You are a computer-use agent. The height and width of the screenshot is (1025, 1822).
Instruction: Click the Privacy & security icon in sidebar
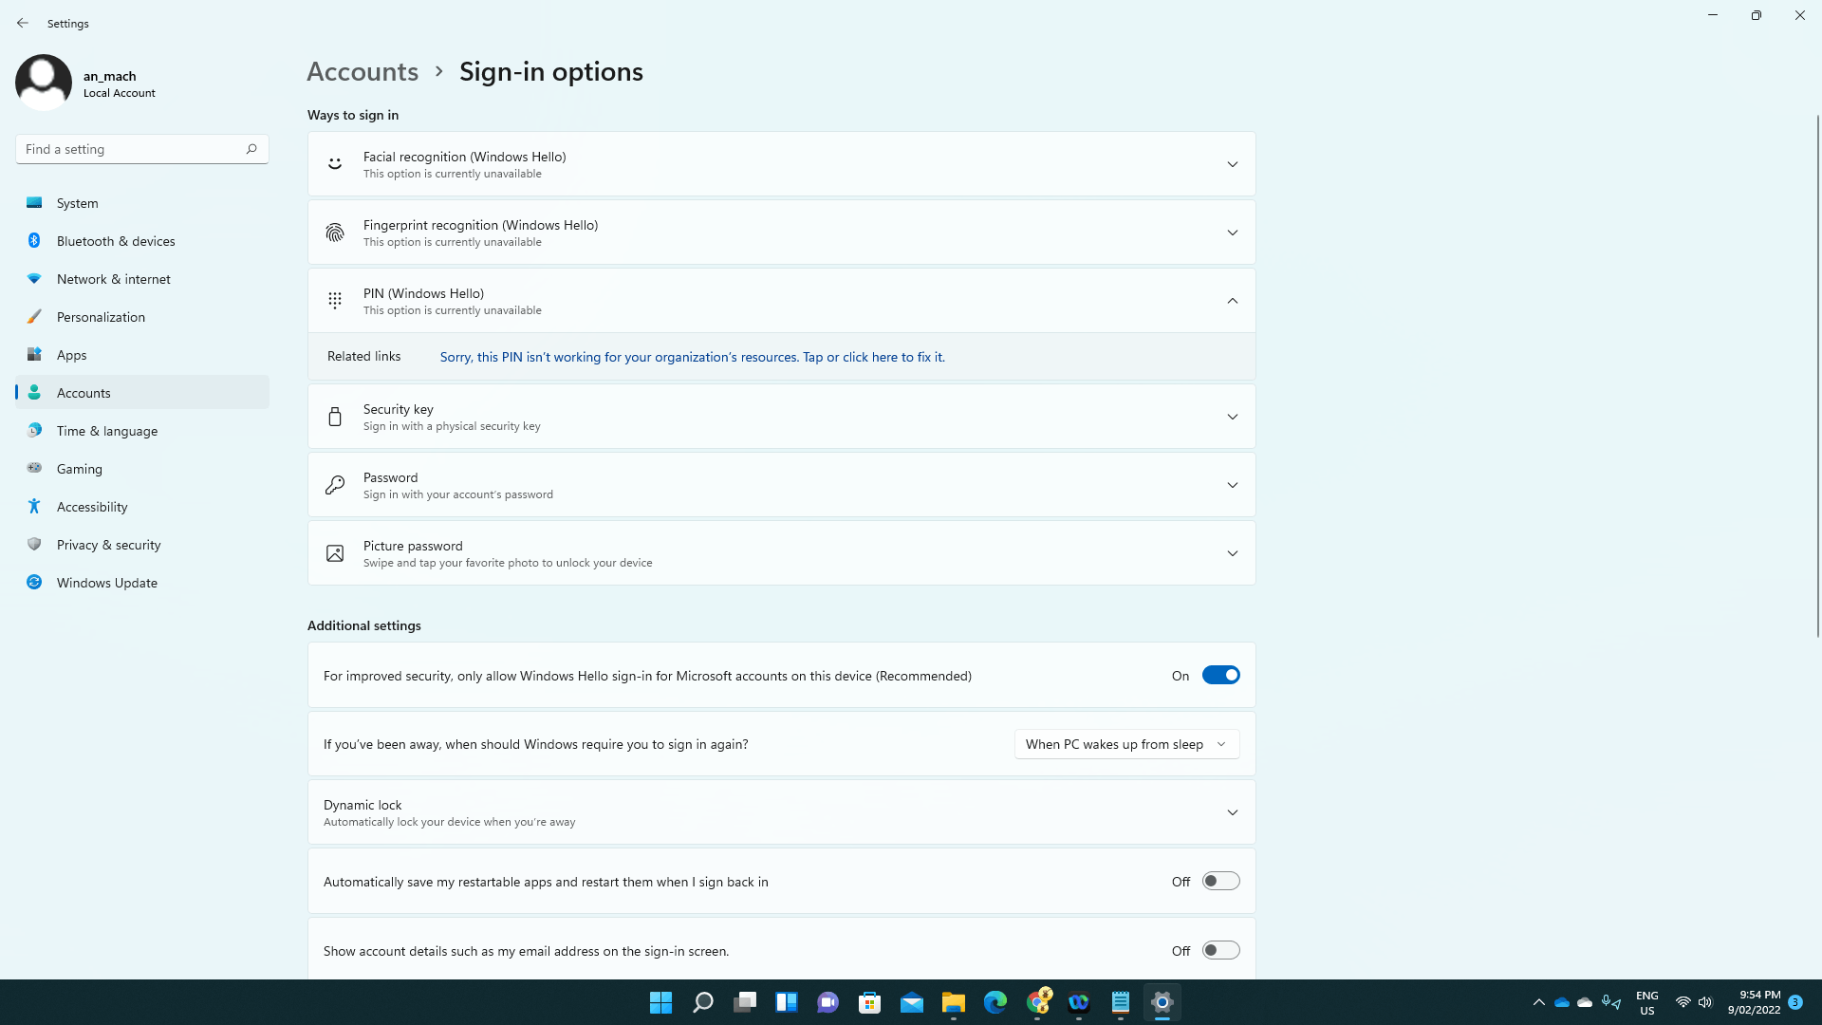[34, 545]
